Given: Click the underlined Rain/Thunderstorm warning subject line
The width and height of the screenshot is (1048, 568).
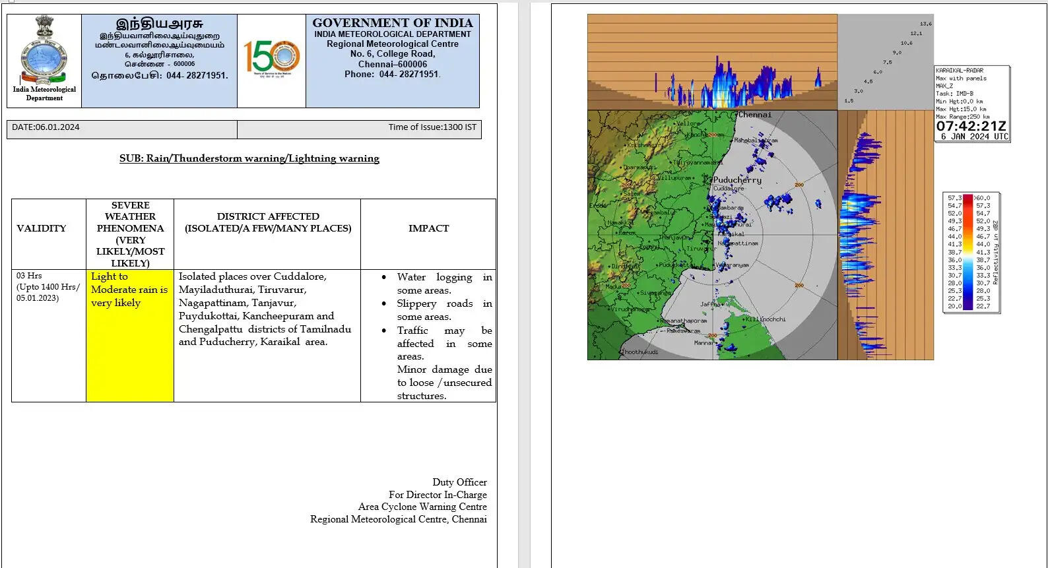Looking at the screenshot, I should click(249, 158).
